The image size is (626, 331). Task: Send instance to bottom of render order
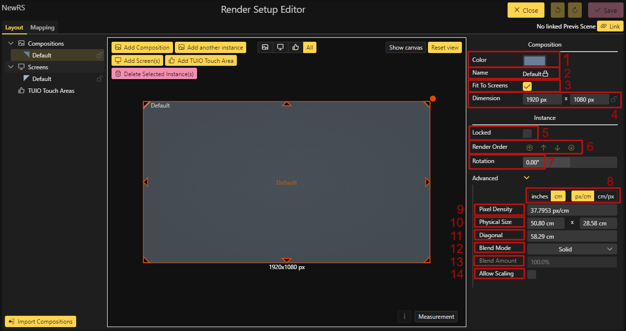point(571,147)
